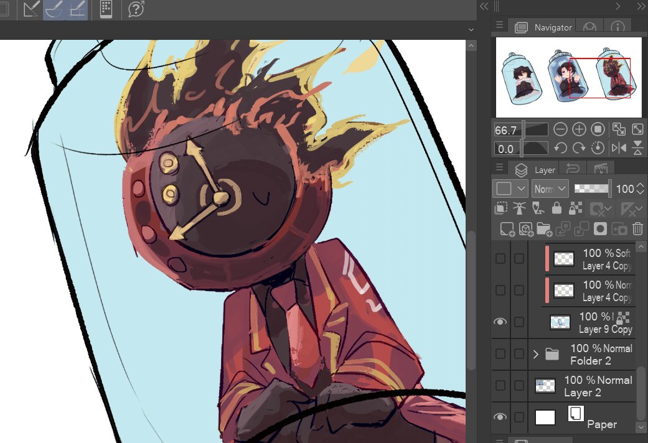Toggle Snap to Grid icon

click(x=77, y=9)
